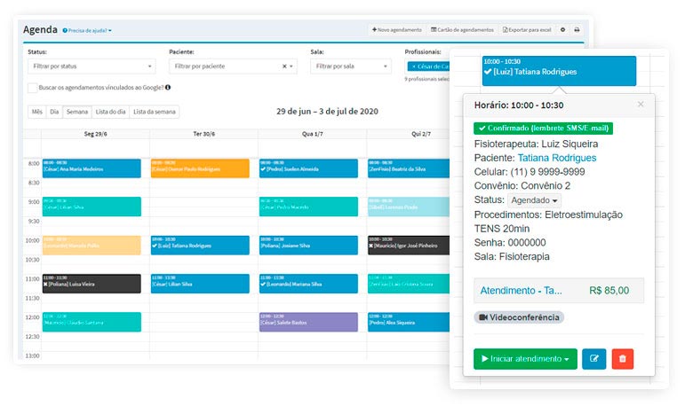The height and width of the screenshot is (406, 693).
Task: Delete appointment with the red trash icon
Action: pos(623,359)
